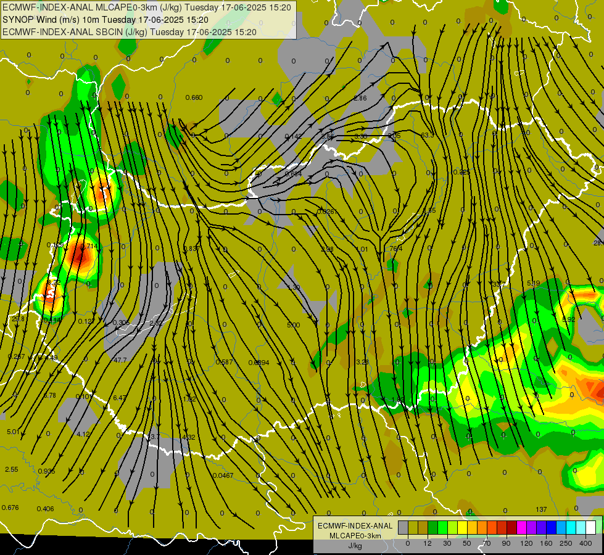Click legend tick label 250
The height and width of the screenshot is (555, 604).
tap(566, 543)
